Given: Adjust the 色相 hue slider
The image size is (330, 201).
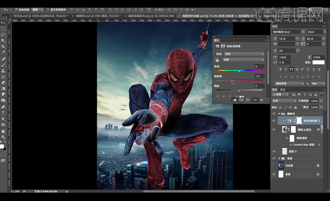Looking at the screenshot, I should pos(239,71).
